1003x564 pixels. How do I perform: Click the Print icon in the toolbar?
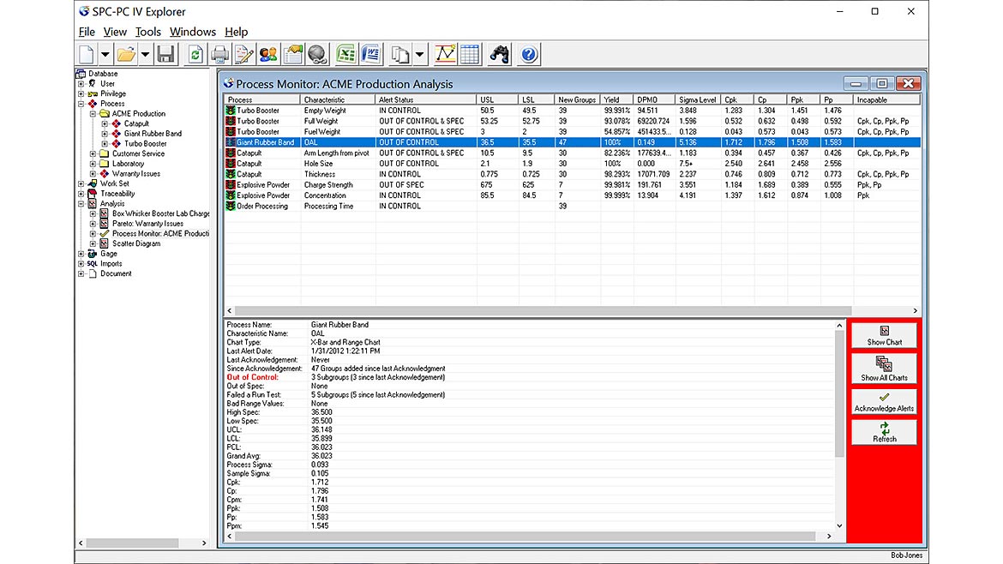(220, 55)
